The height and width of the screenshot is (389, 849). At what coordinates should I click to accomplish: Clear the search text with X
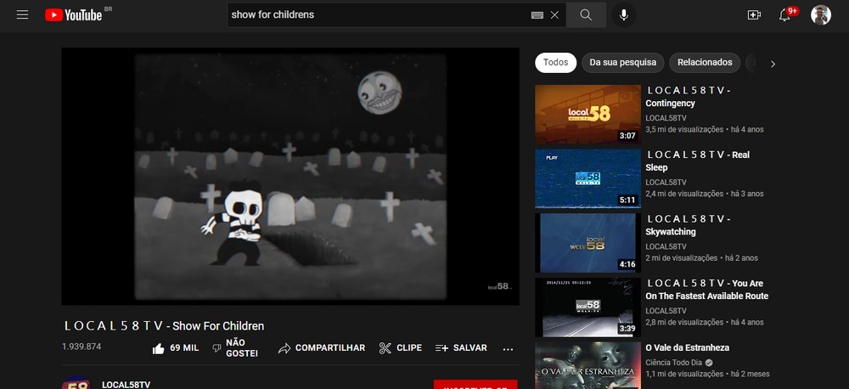click(554, 15)
